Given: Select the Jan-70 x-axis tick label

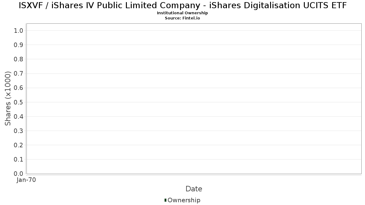Looking at the screenshot, I should [26, 180].
